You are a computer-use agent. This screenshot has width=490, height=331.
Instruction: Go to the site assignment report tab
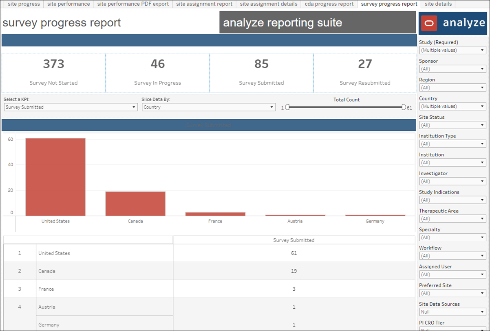pyautogui.click(x=204, y=4)
